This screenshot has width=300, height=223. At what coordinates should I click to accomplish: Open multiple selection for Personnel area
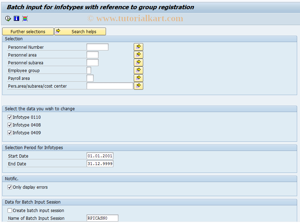click(x=138, y=54)
